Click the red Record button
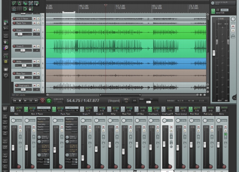Screen dimensions: 239x172 pyautogui.click(x=43, y=101)
